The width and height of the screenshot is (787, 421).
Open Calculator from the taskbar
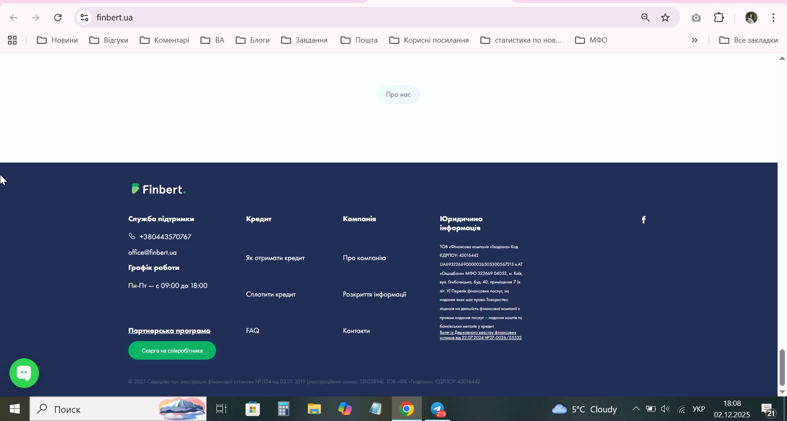(283, 409)
